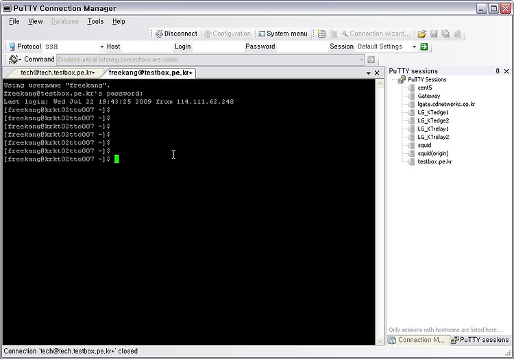Select the LG_KTedge1 session
Screen dimensions: 514x359
tap(433, 112)
